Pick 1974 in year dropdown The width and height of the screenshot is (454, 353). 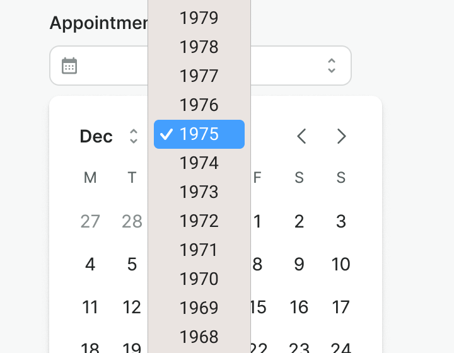click(199, 163)
